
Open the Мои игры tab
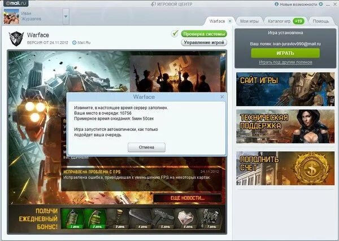(249, 21)
